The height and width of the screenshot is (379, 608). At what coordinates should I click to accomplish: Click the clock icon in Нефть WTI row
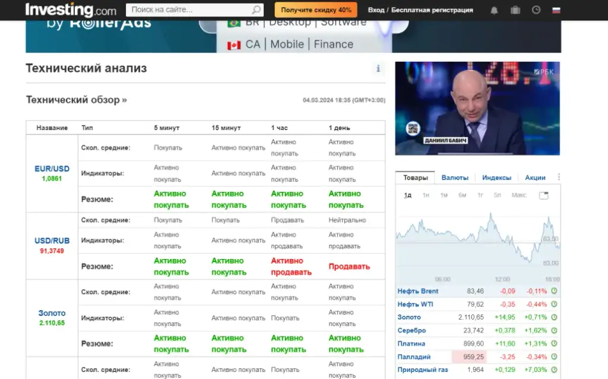(x=554, y=304)
